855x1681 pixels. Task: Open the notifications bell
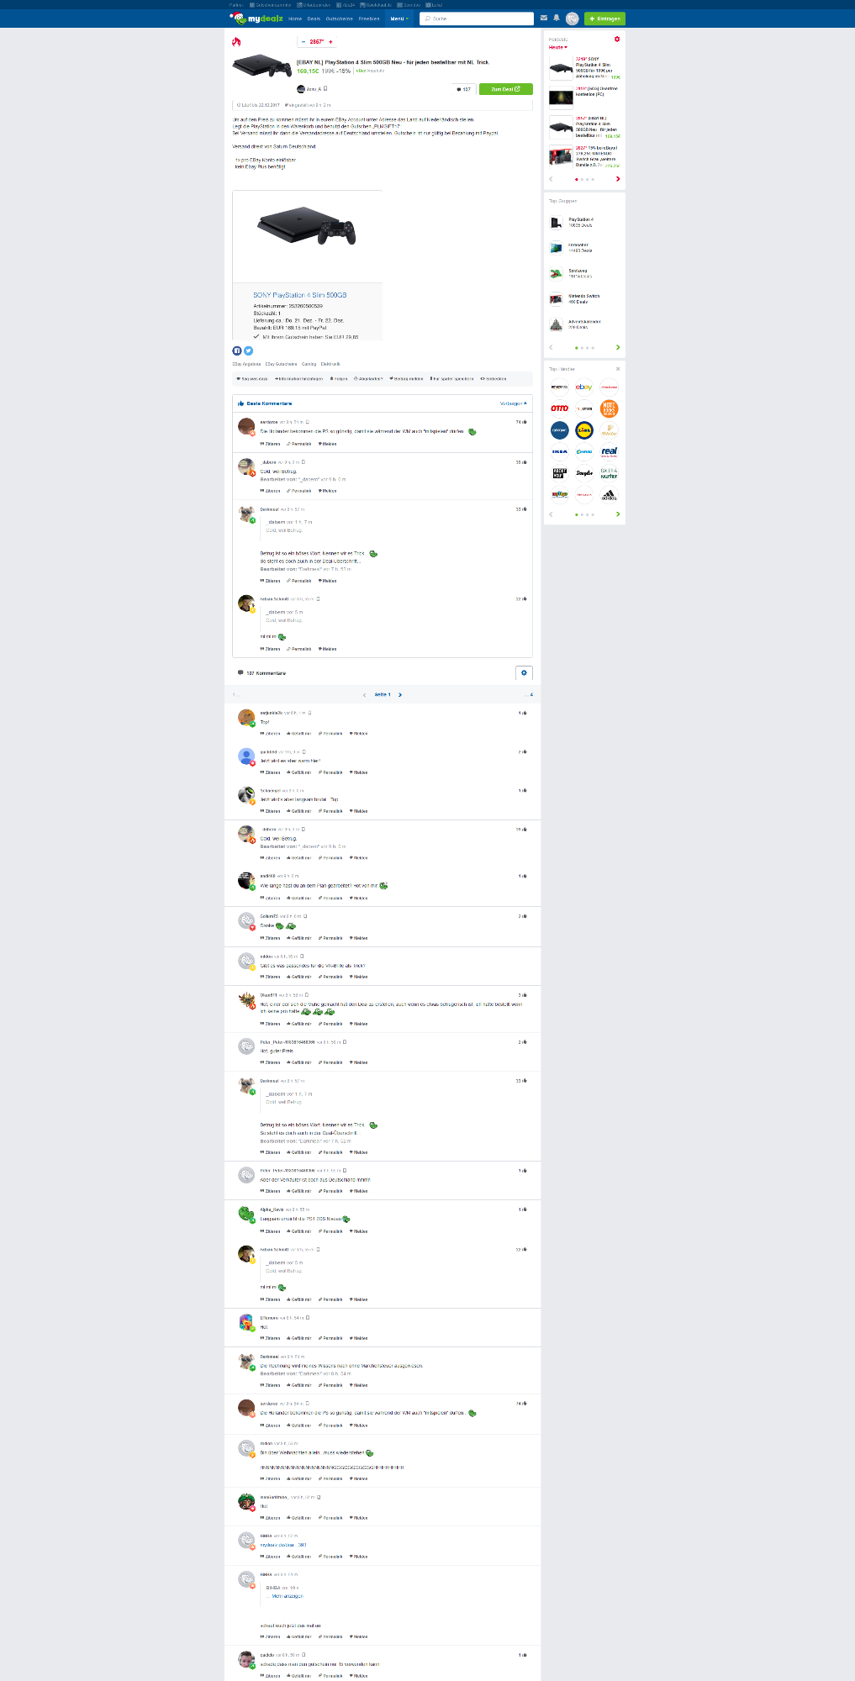click(x=556, y=18)
